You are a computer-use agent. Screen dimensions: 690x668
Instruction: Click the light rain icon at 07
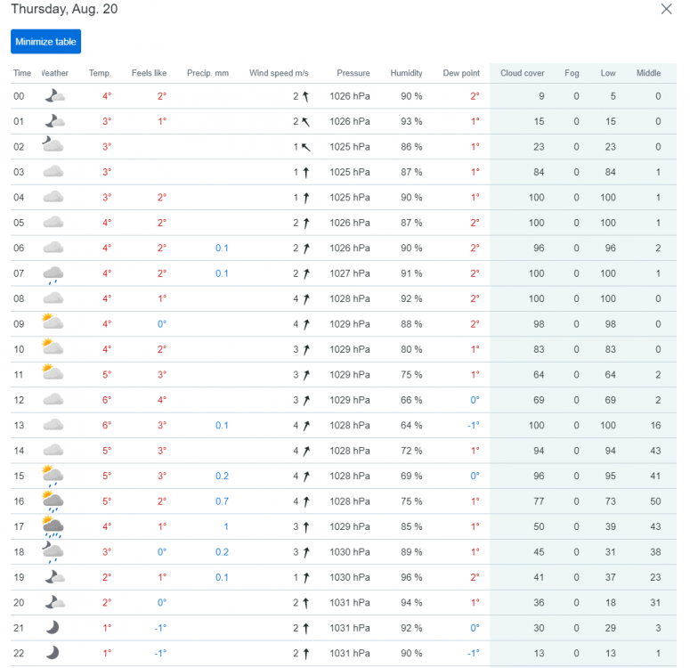53,273
